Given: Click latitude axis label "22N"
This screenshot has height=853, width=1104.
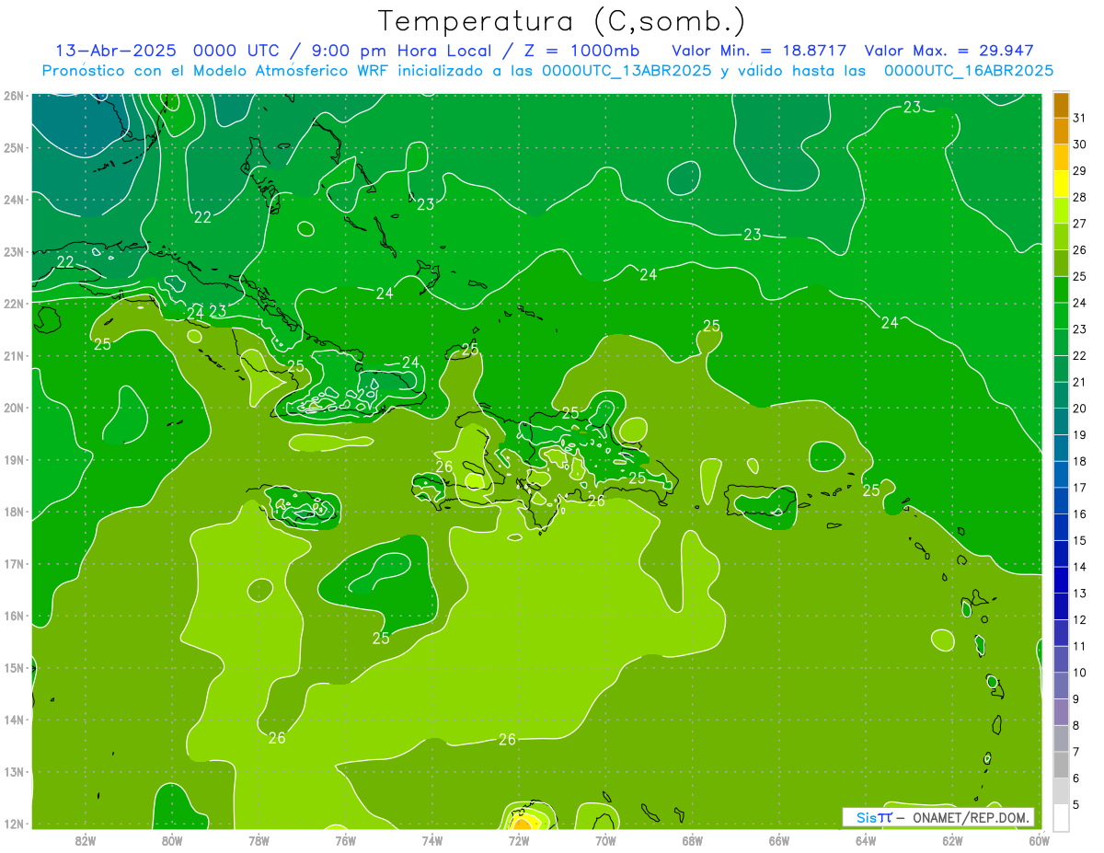Looking at the screenshot, I should 14,304.
